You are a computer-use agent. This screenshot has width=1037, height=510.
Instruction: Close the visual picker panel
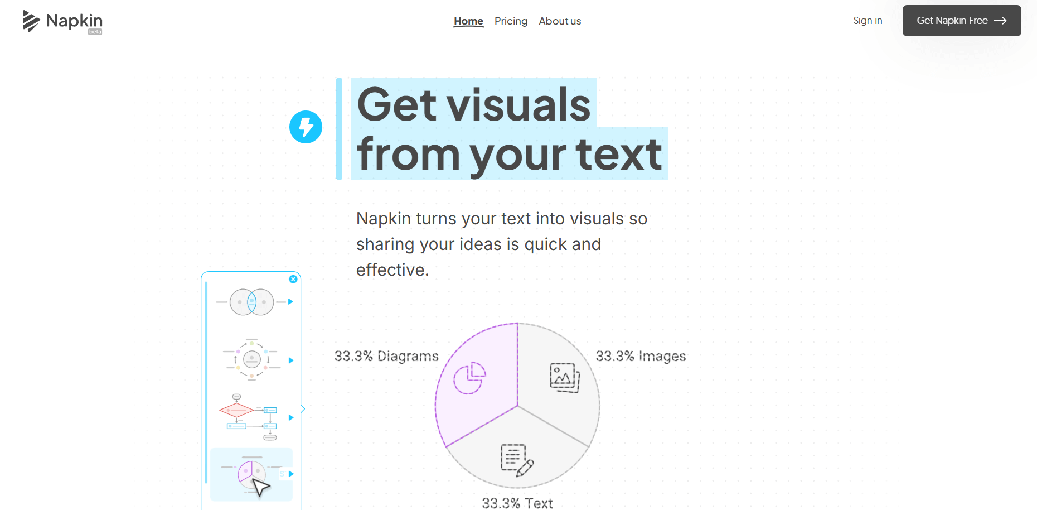[x=293, y=279]
